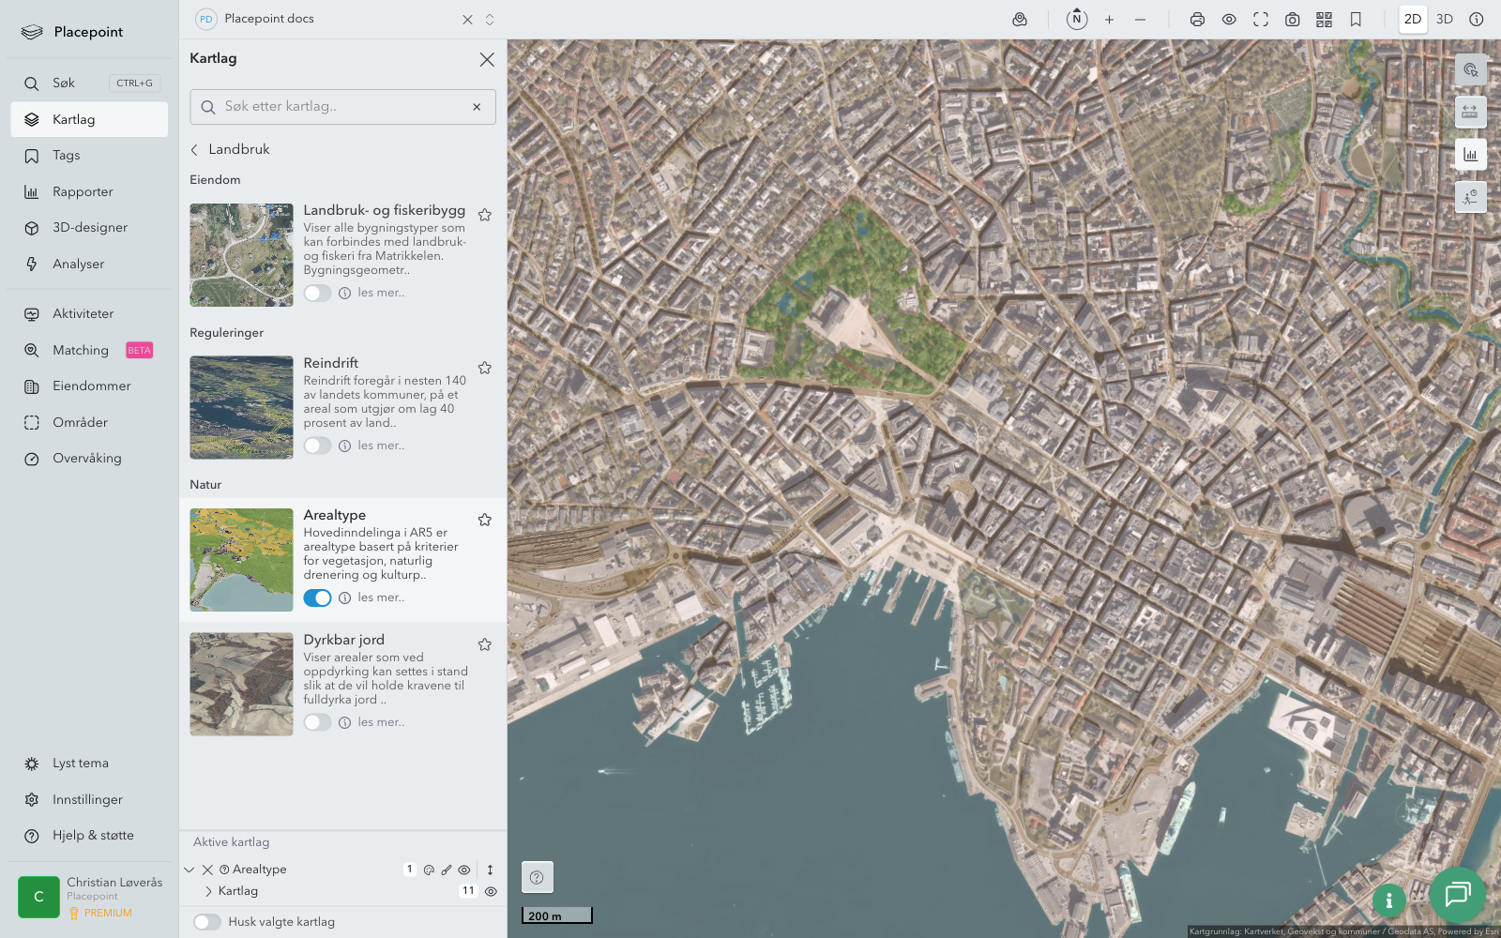Screen dimensions: 1501x938
Task: Open the travel time analysis tool
Action: click(1470, 196)
